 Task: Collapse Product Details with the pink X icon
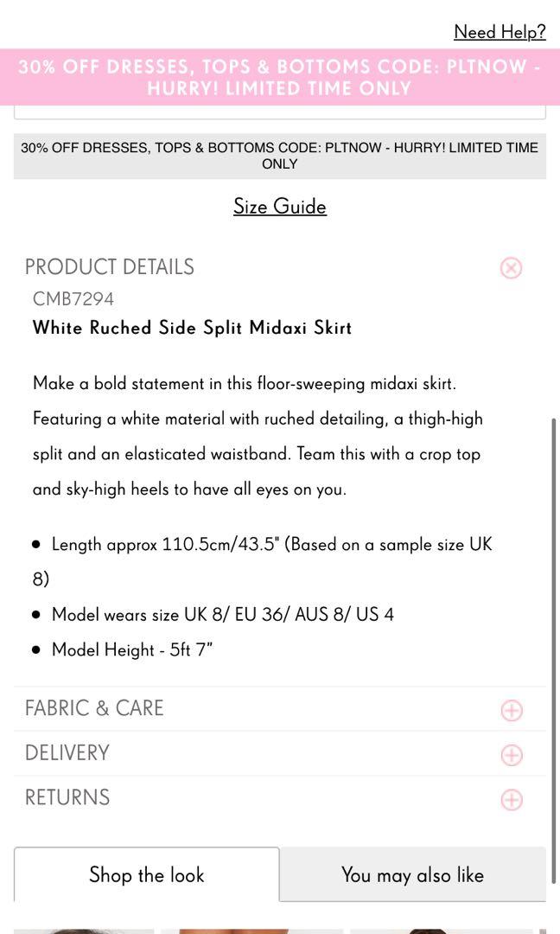tap(511, 268)
